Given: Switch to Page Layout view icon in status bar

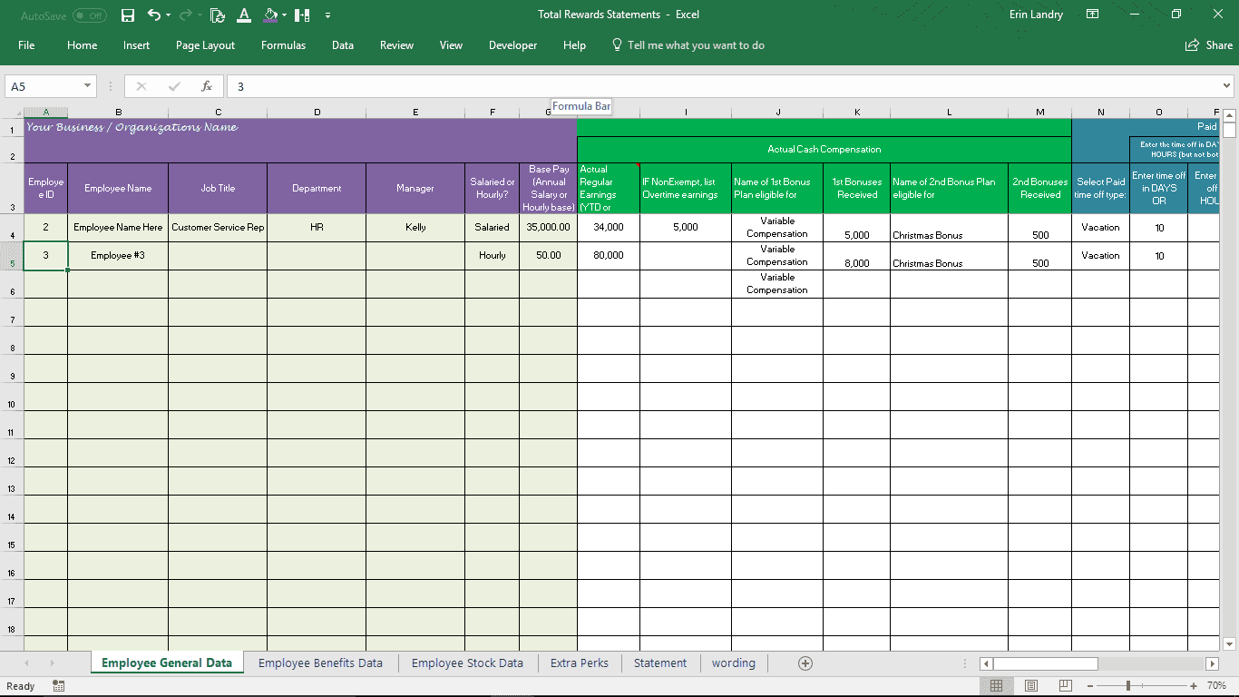Looking at the screenshot, I should click(1031, 686).
